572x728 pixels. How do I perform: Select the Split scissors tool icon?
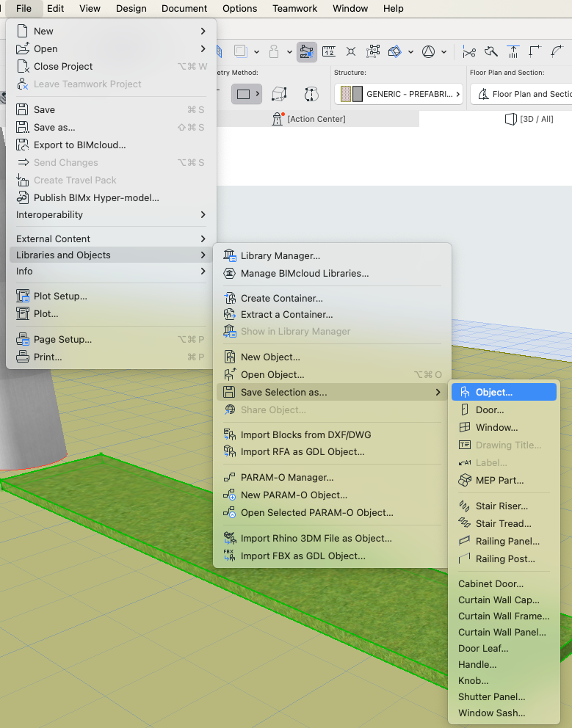pos(469,51)
